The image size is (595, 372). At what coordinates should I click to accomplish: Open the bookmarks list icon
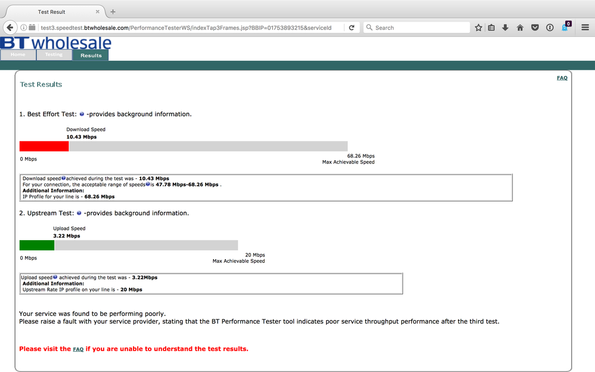tap(491, 27)
